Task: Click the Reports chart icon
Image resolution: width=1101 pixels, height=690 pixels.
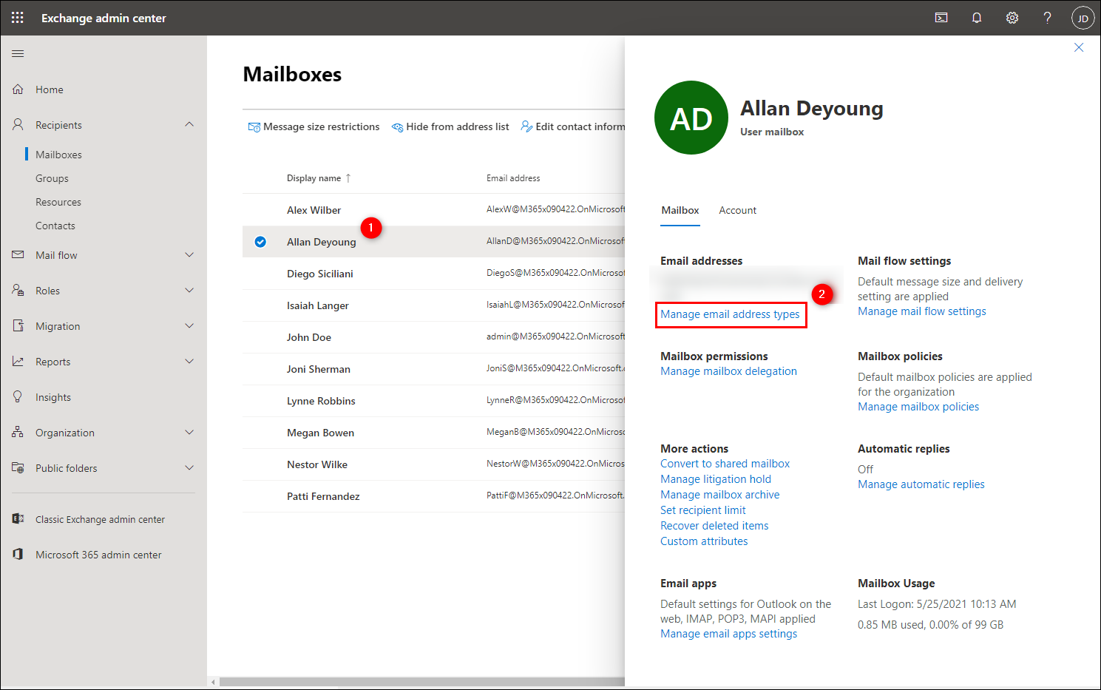Action: pos(18,362)
